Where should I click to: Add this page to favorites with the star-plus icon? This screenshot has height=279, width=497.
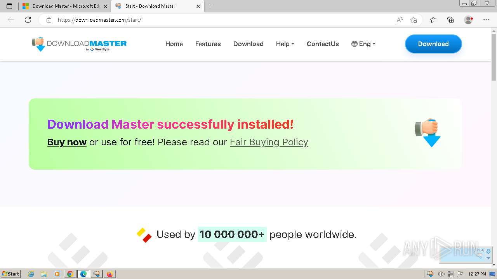point(414,20)
